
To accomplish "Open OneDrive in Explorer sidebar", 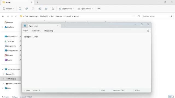I will (x=9, y=27).
